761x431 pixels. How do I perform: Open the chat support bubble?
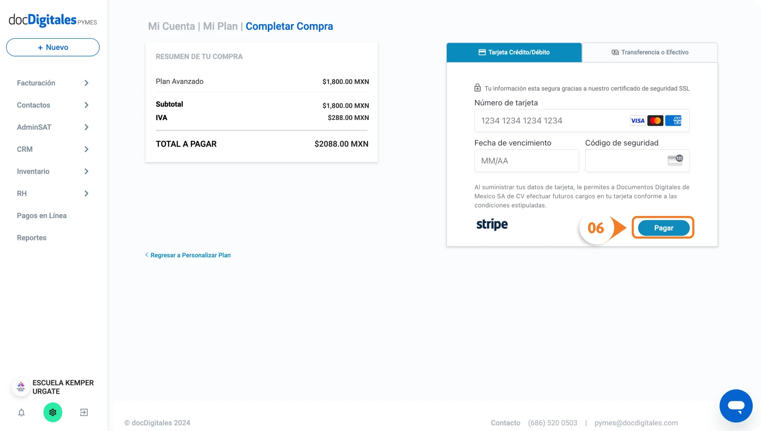tap(736, 406)
